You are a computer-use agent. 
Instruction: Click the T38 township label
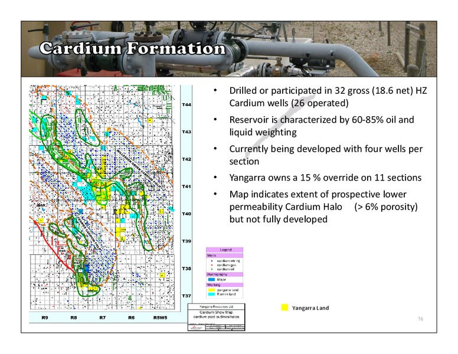pyautogui.click(x=187, y=268)
